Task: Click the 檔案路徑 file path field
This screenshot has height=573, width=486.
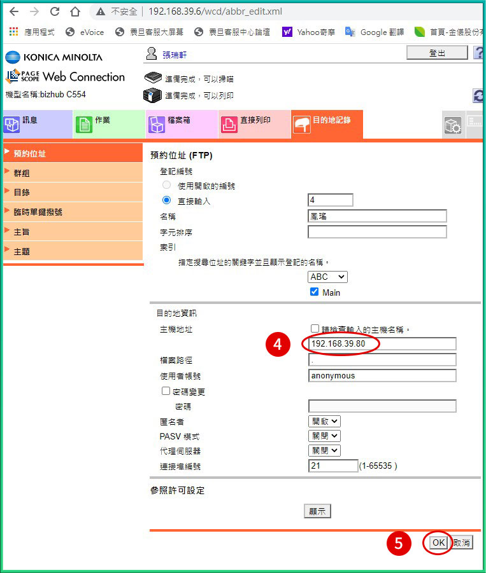Action: point(382,360)
